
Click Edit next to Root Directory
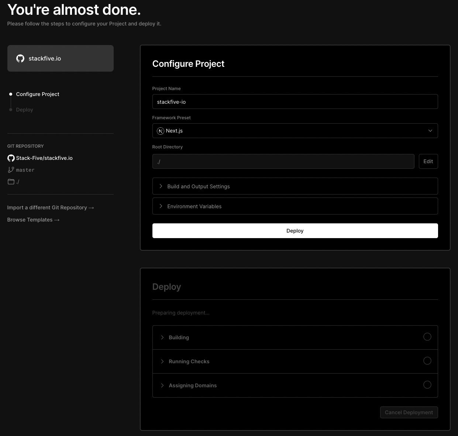(x=428, y=161)
